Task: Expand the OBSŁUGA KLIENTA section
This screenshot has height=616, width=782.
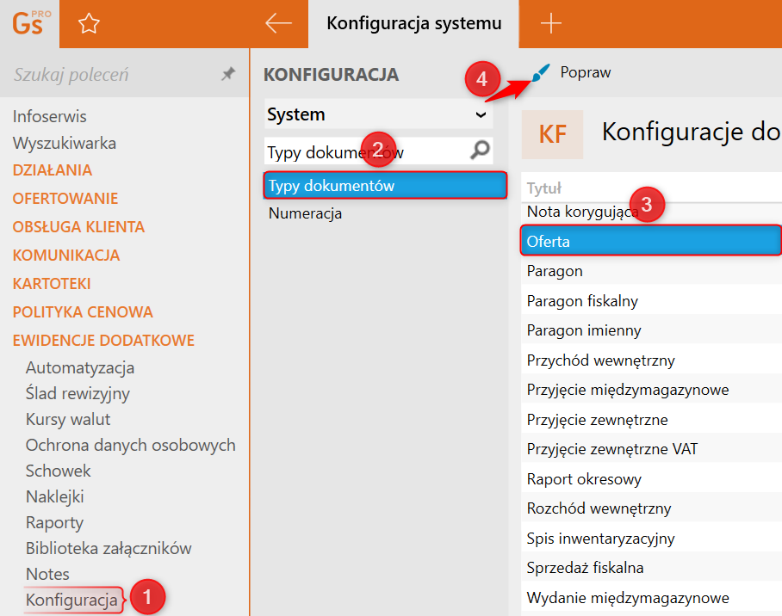Action: (x=78, y=227)
